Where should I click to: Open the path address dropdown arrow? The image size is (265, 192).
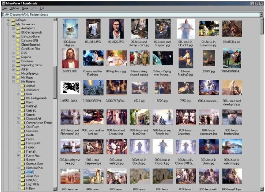[x=261, y=15]
